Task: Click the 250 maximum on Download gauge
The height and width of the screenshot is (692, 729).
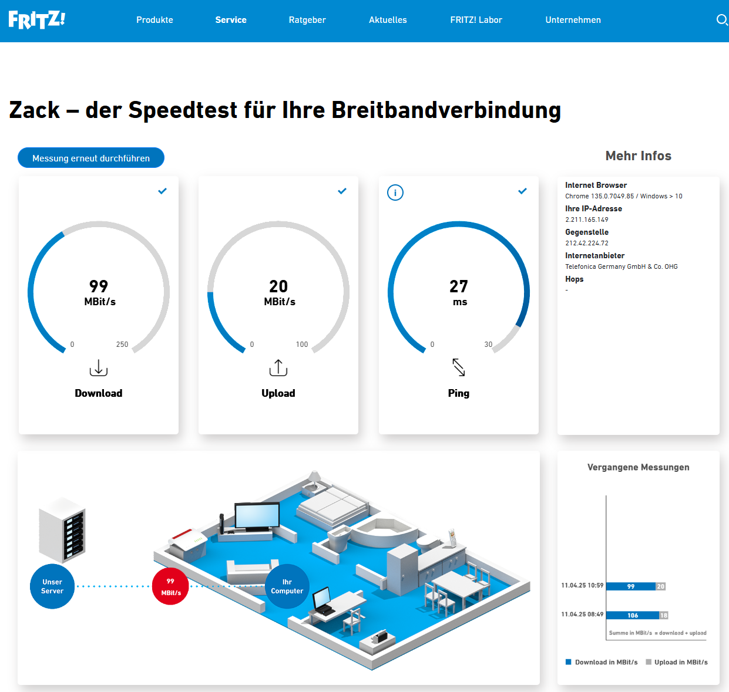Action: [x=122, y=345]
